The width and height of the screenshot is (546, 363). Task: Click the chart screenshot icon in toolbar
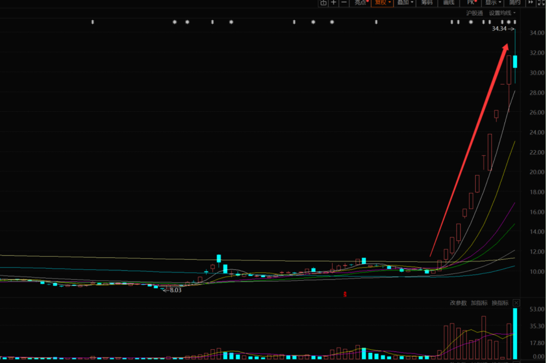(323, 3)
